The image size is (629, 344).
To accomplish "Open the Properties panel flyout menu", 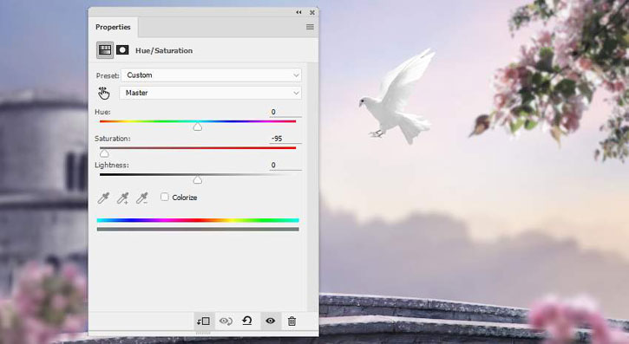I will pyautogui.click(x=310, y=27).
